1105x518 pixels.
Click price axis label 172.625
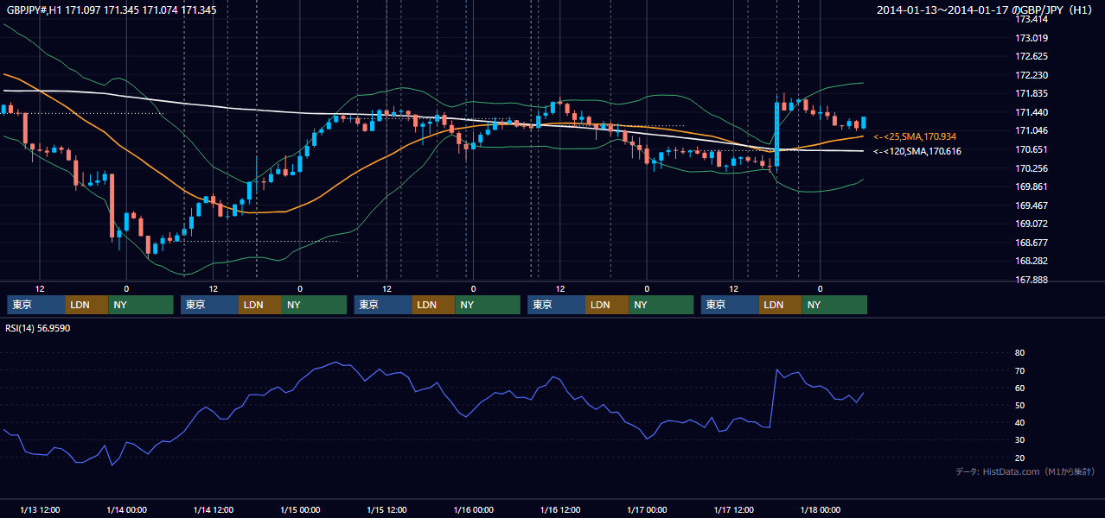pos(1031,56)
